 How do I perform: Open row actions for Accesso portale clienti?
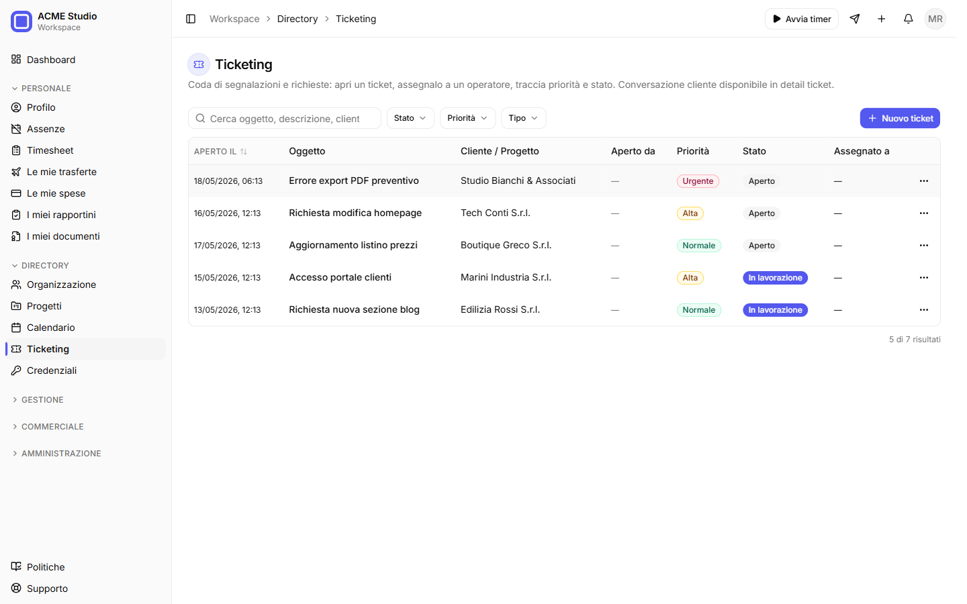click(x=924, y=278)
